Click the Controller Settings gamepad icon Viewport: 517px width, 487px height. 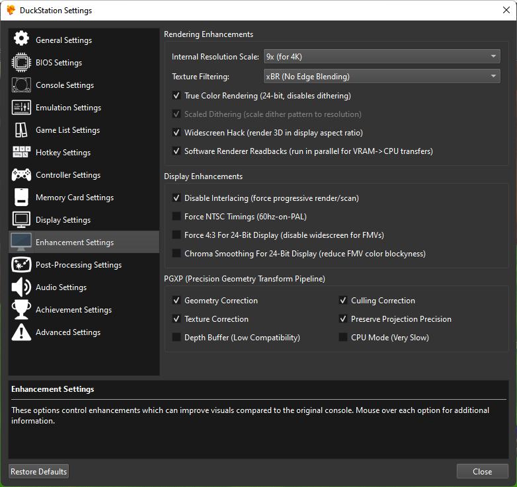(x=21, y=174)
